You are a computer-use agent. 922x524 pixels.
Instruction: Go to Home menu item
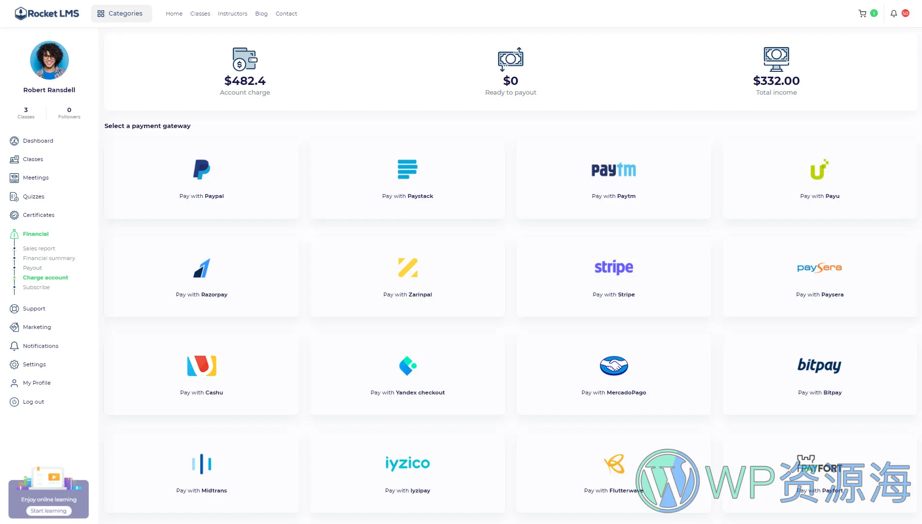tap(174, 14)
